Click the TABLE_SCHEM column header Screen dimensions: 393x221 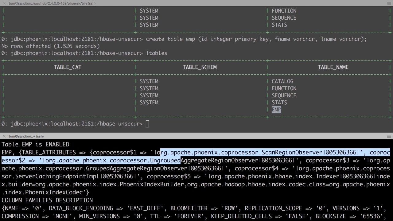click(x=200, y=67)
